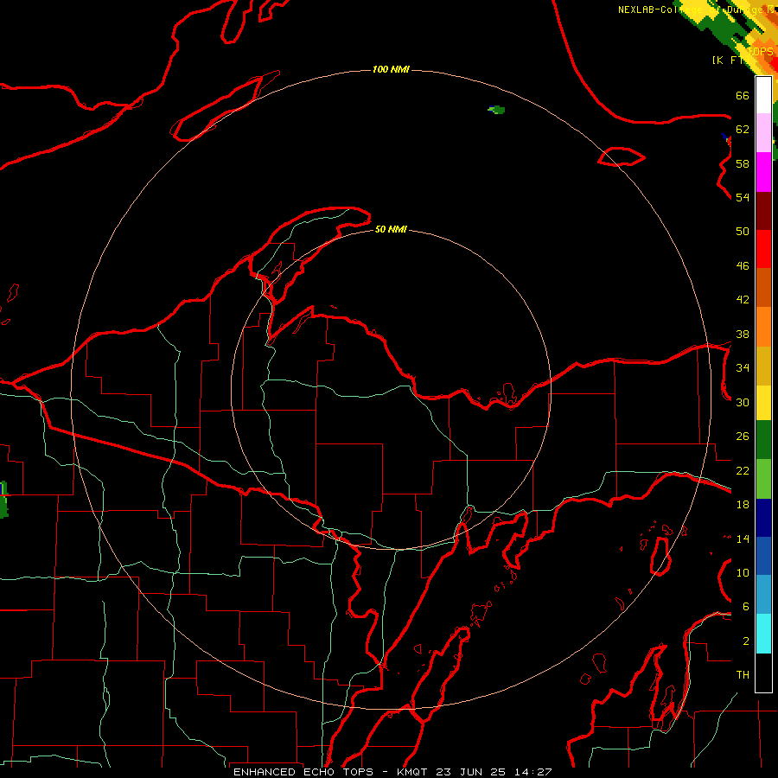The width and height of the screenshot is (778, 778).
Task: Click the dark orange legend color band
Action: (763, 288)
